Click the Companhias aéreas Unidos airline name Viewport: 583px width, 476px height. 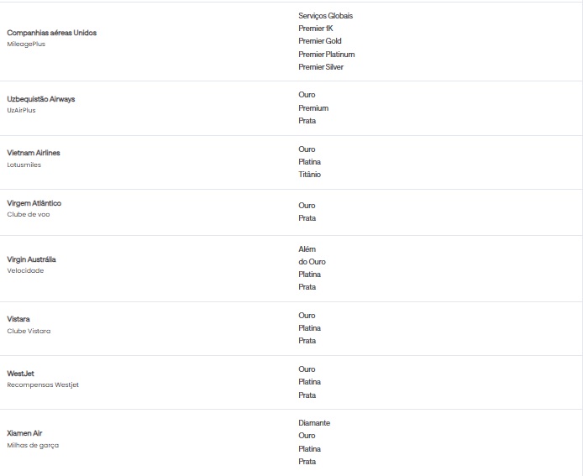point(51,33)
